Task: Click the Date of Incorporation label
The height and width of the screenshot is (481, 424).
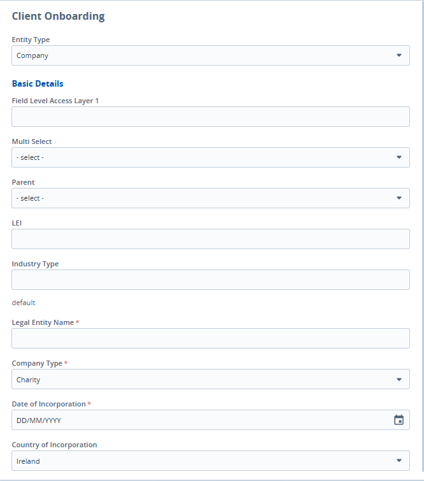Action: 48,404
